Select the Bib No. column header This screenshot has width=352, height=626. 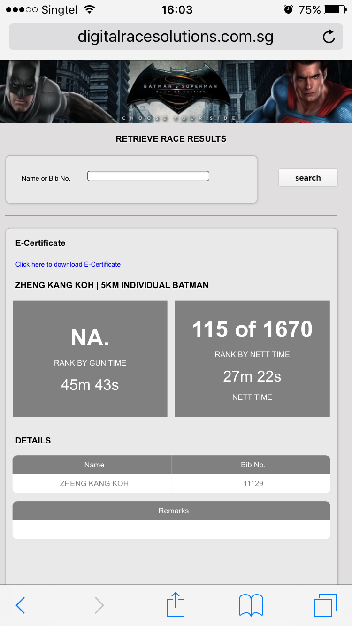(x=253, y=465)
